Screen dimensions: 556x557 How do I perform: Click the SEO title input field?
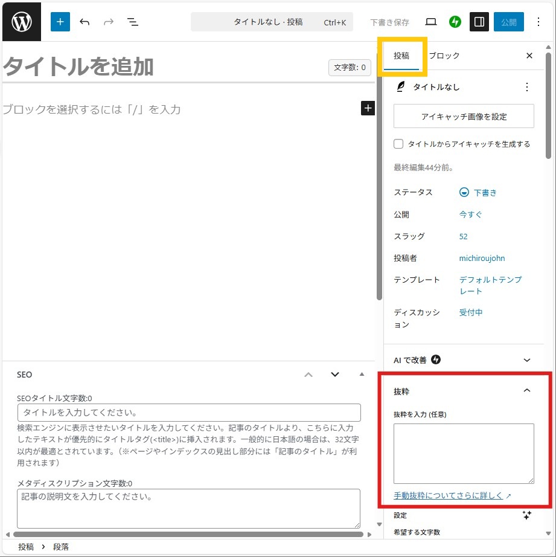[x=189, y=413]
